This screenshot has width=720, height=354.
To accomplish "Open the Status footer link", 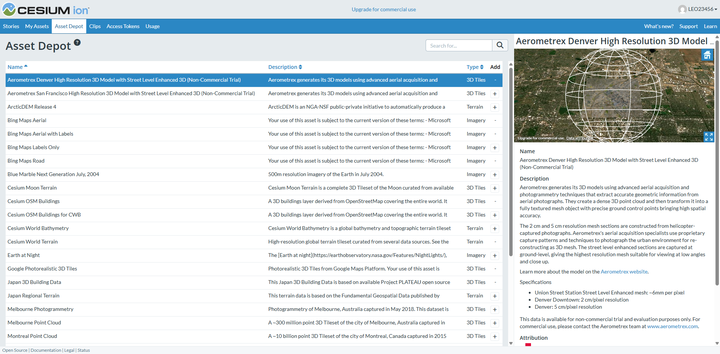I will point(84,350).
